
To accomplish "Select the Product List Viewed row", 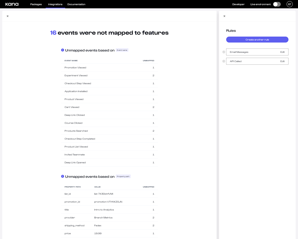I will coord(110,147).
